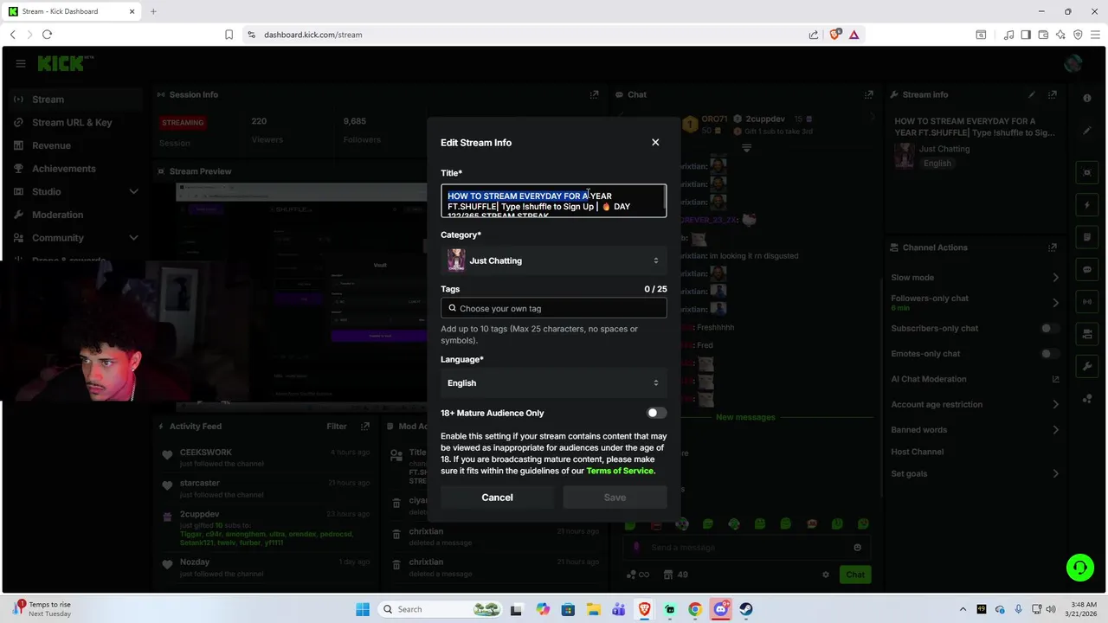Image resolution: width=1108 pixels, height=623 pixels.
Task: Open the Windows Start menu
Action: click(x=362, y=609)
